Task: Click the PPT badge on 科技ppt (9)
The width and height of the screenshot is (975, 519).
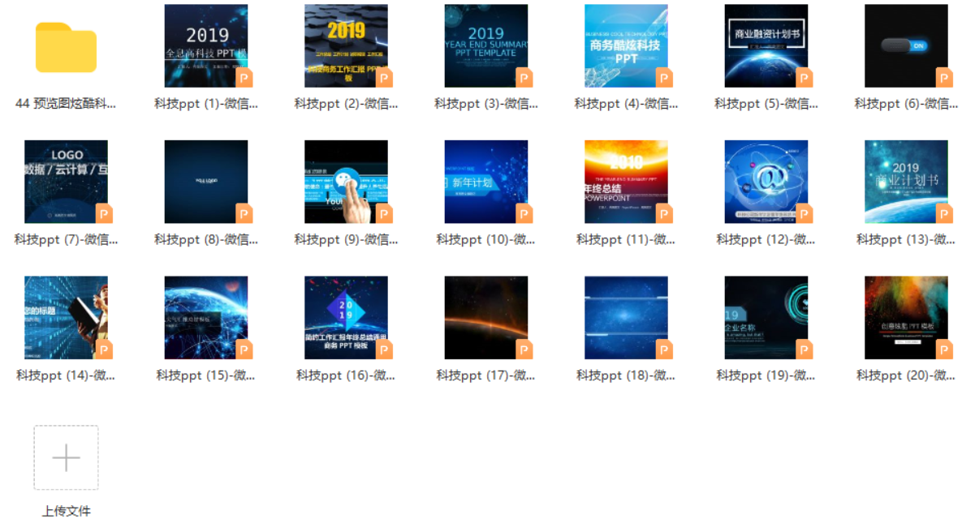Action: (385, 214)
